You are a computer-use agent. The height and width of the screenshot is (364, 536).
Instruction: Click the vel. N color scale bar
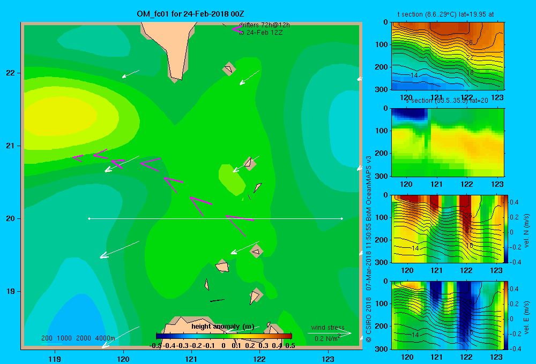(506, 229)
